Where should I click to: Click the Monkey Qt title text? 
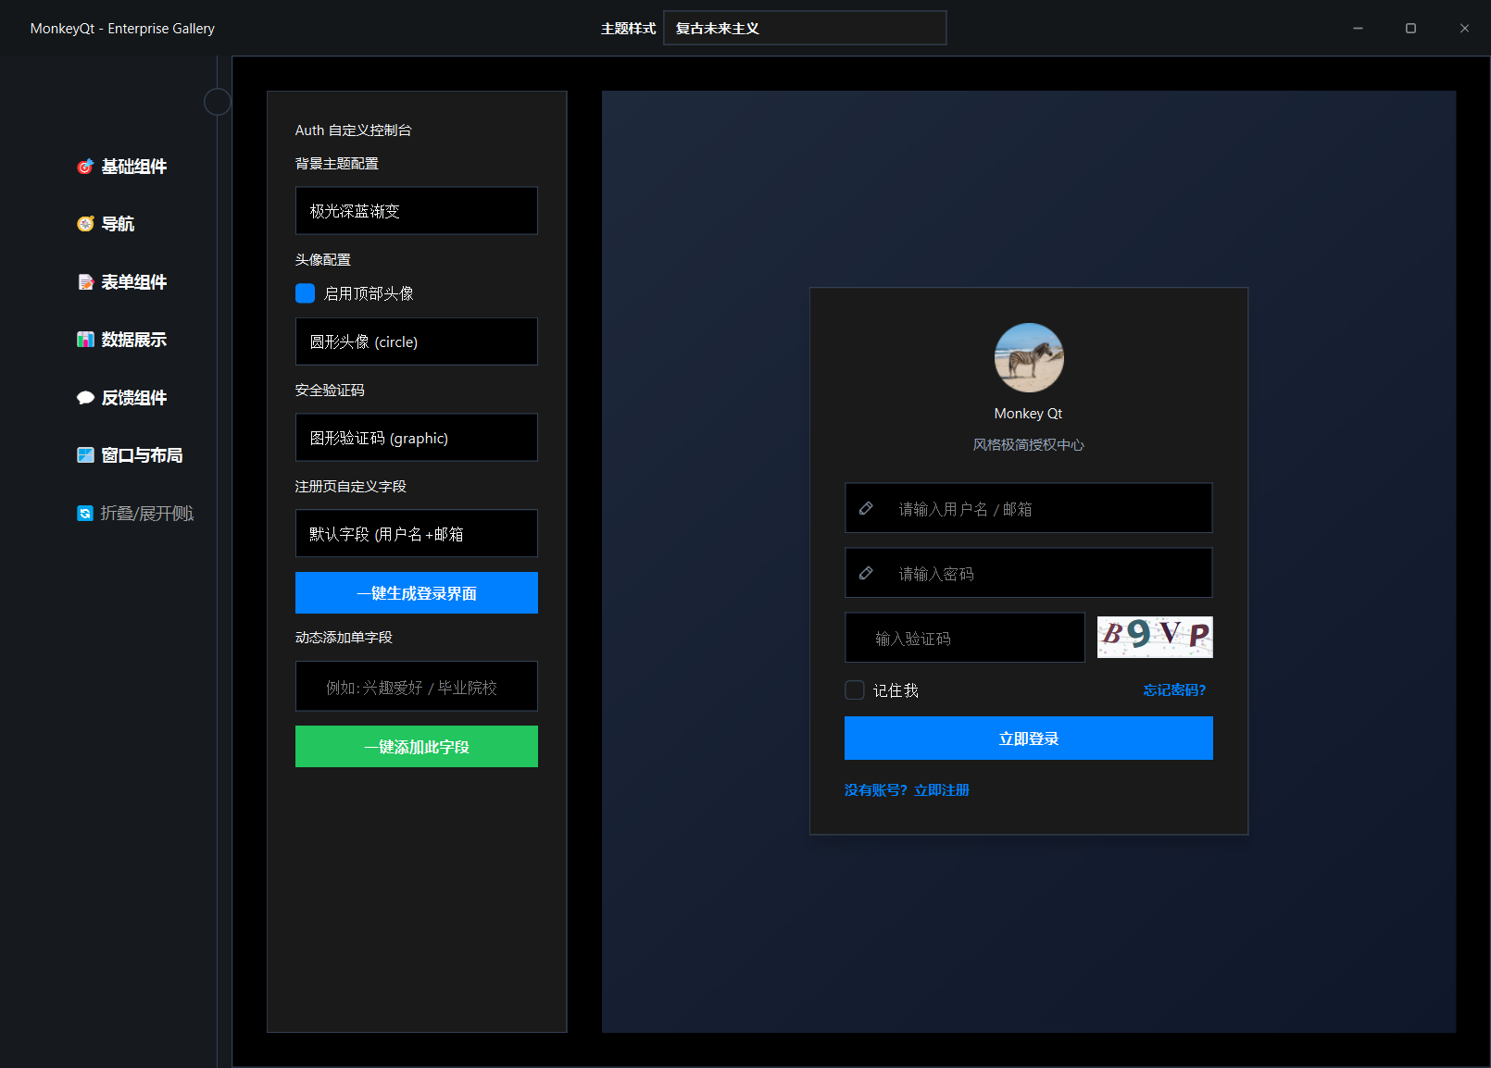1028,414
